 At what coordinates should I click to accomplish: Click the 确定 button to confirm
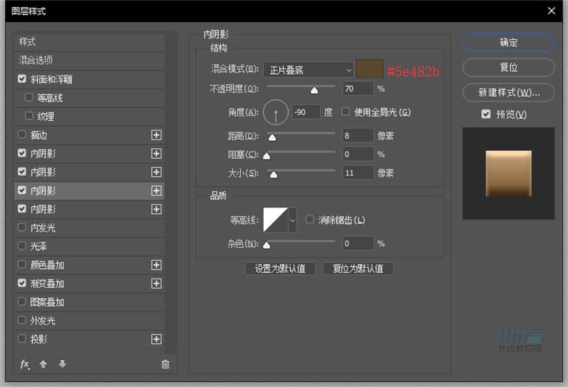coord(508,42)
